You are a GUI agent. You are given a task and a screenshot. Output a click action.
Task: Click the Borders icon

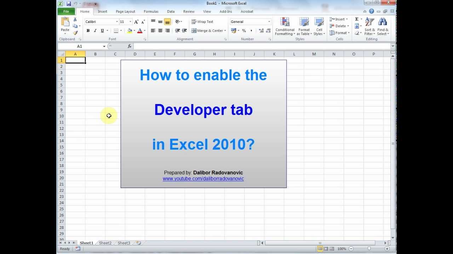[x=116, y=31]
